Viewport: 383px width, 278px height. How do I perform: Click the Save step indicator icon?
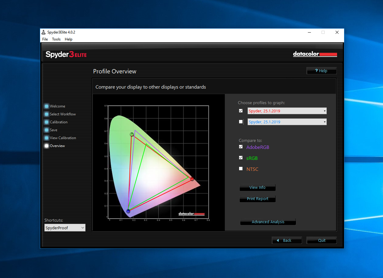click(x=46, y=130)
